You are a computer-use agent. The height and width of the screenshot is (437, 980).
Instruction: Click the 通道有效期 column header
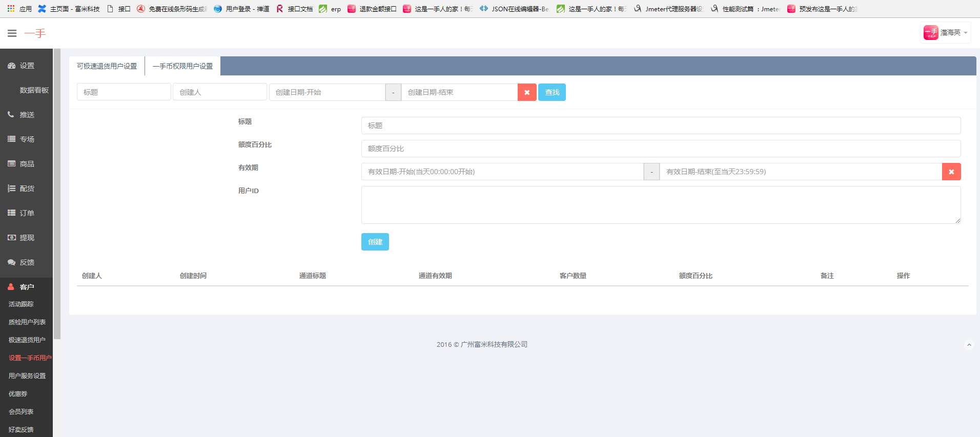(x=435, y=276)
